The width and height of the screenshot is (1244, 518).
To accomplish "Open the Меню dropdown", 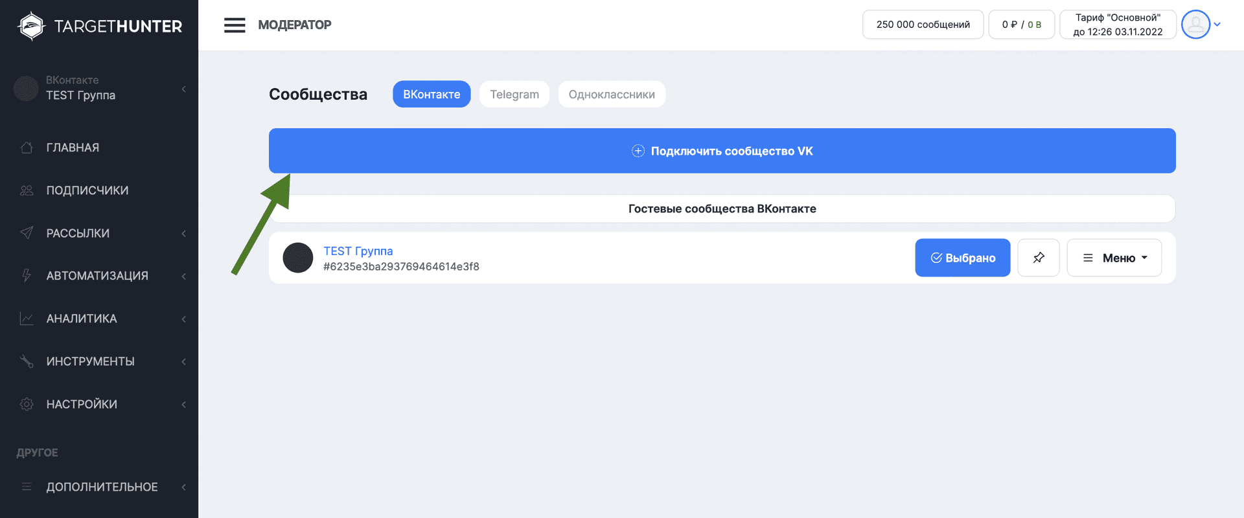I will tap(1114, 258).
